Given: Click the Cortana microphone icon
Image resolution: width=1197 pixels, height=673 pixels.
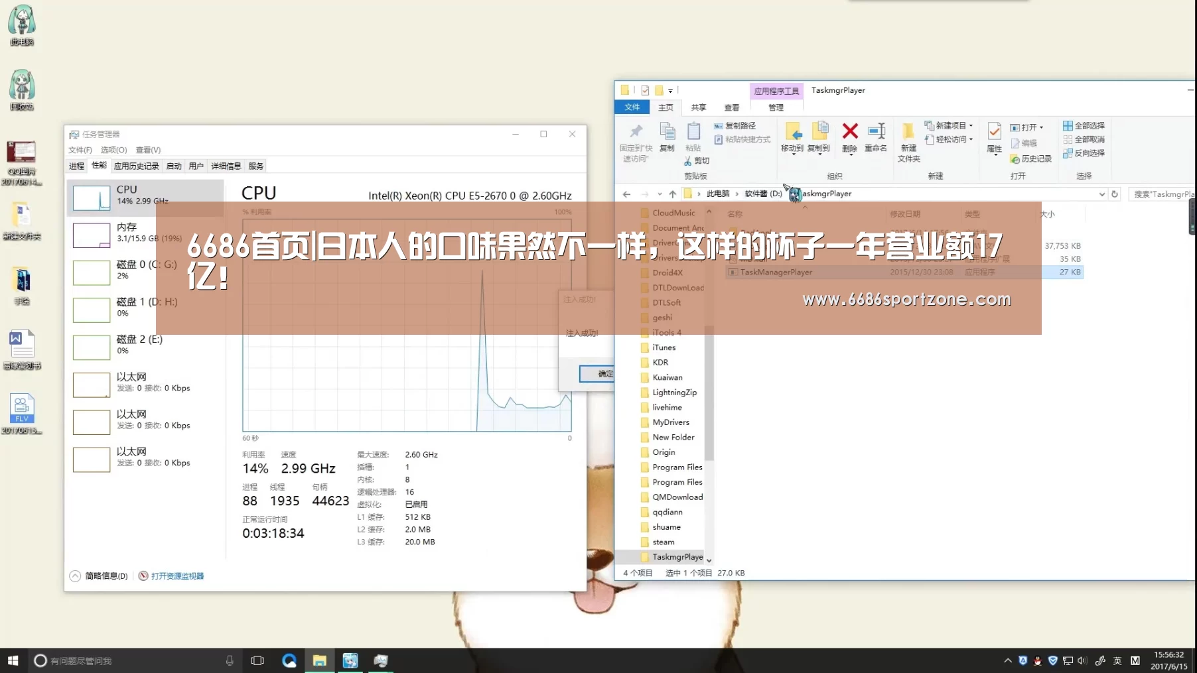Looking at the screenshot, I should coord(230,660).
